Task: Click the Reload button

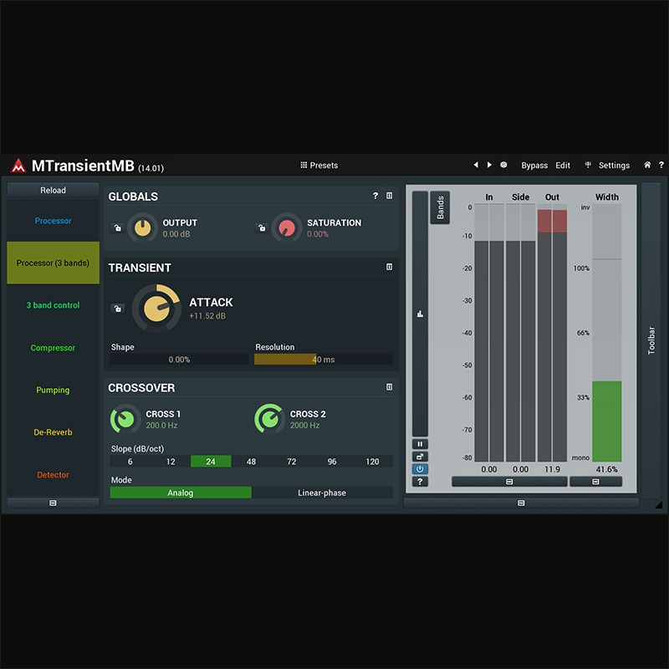Action: 53,191
